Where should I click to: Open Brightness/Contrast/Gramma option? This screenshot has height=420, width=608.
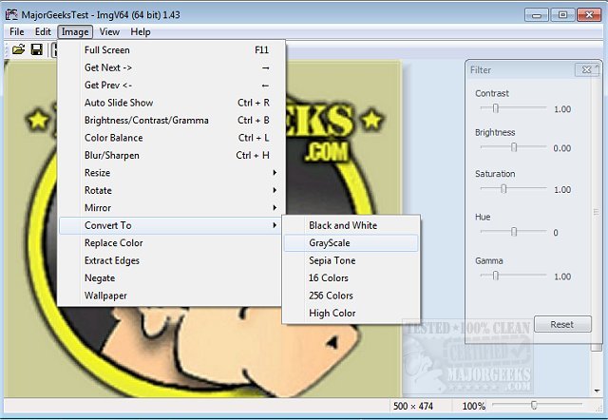(172, 121)
